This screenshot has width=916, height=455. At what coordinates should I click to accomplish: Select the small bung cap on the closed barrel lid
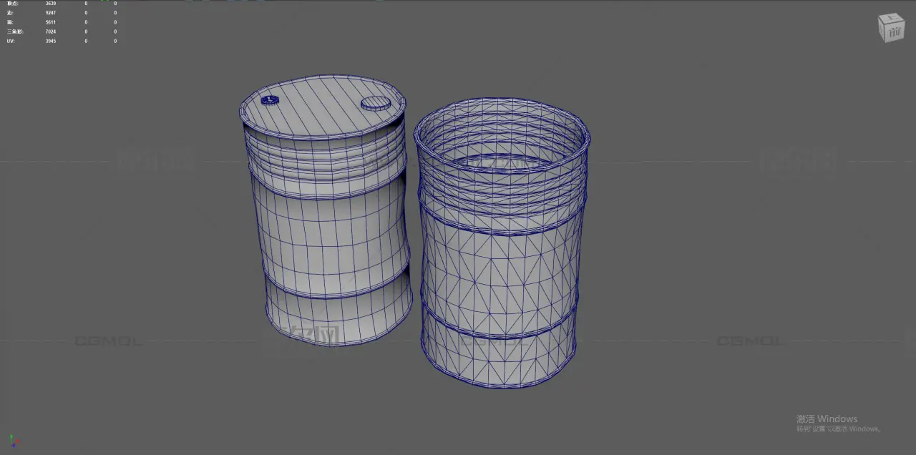269,99
